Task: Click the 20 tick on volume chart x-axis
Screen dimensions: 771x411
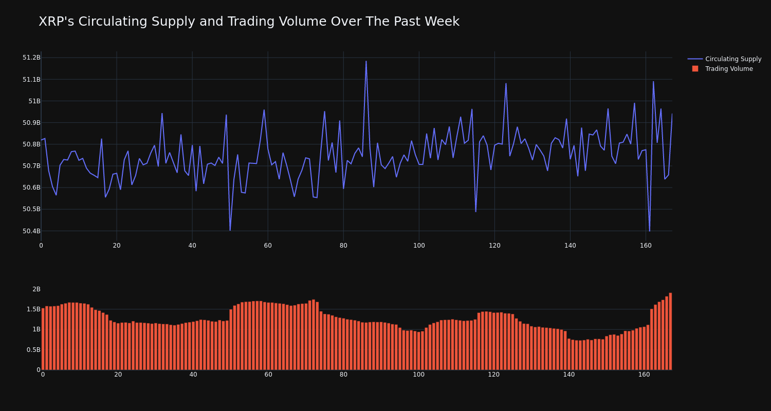Action: coord(118,375)
